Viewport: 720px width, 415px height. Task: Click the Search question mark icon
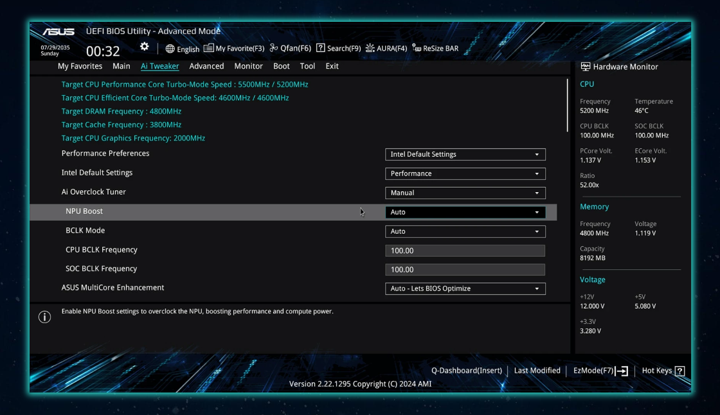[321, 48]
